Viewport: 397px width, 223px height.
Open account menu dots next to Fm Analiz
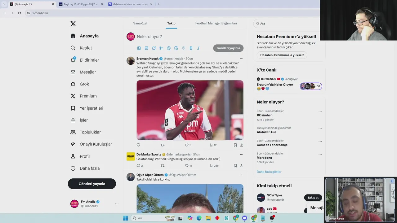click(117, 204)
